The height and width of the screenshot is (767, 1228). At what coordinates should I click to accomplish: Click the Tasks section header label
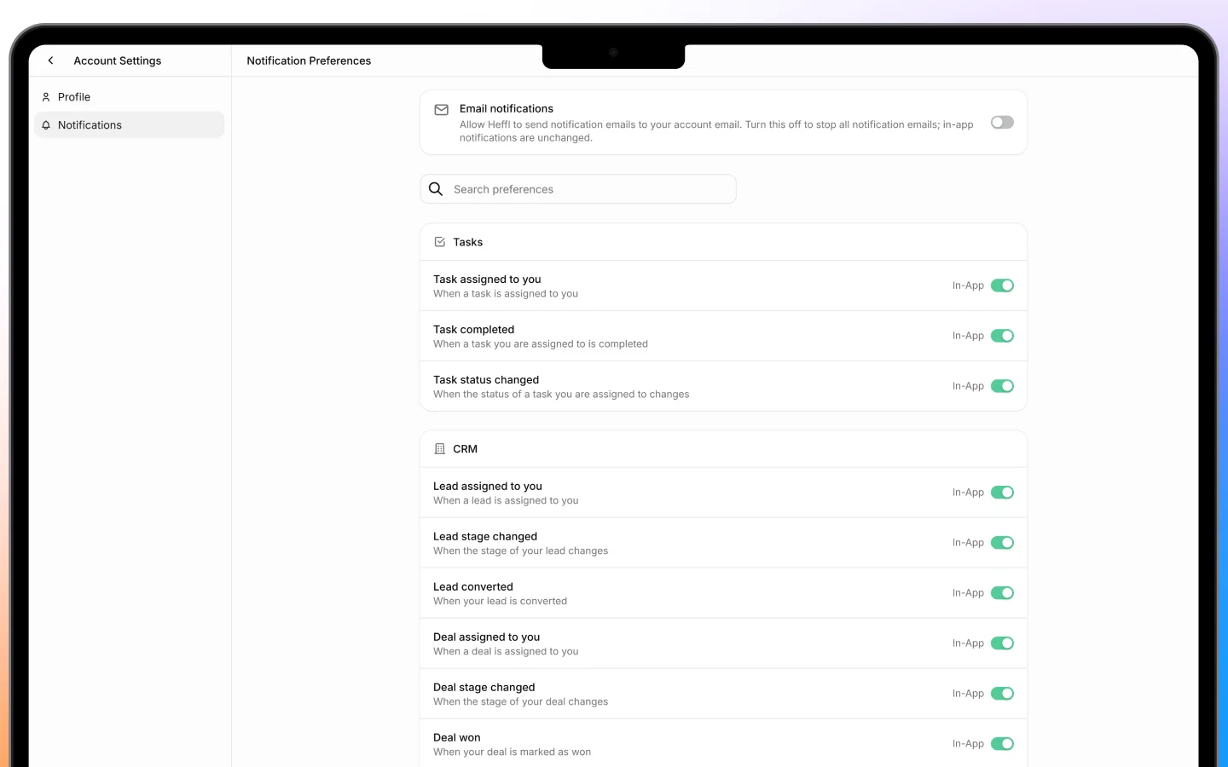468,242
